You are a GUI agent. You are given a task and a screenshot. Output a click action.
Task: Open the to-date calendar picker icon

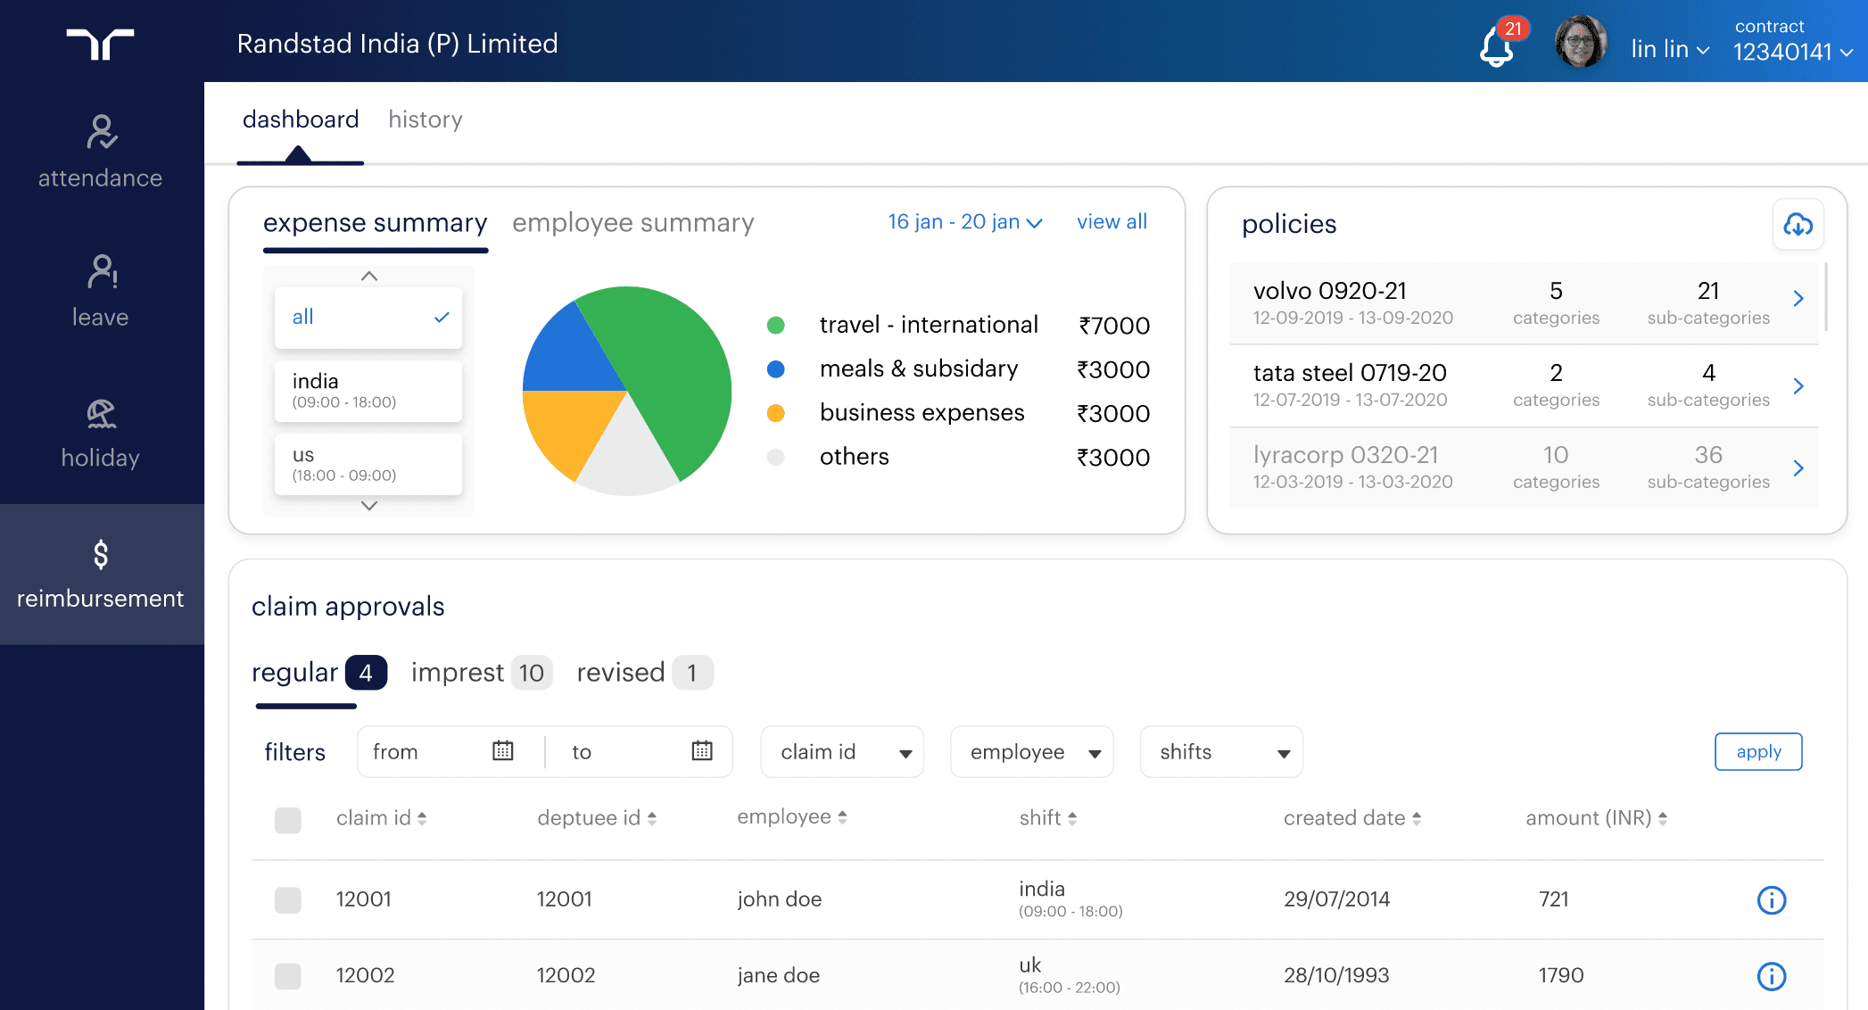pos(702,750)
